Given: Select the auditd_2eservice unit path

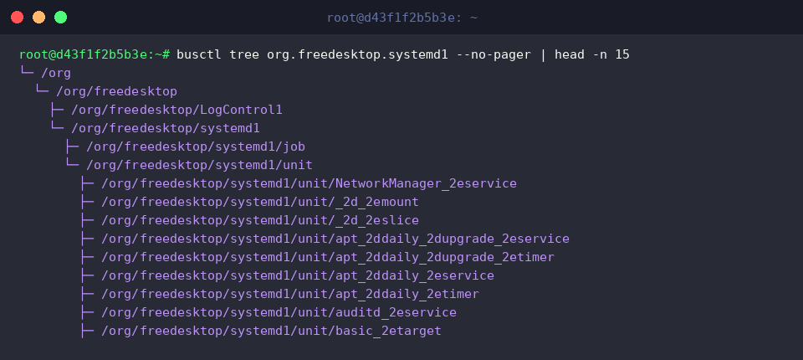Looking at the screenshot, I should point(279,313).
